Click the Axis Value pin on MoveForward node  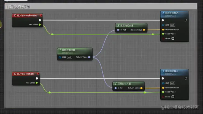pyautogui.click(x=40, y=25)
